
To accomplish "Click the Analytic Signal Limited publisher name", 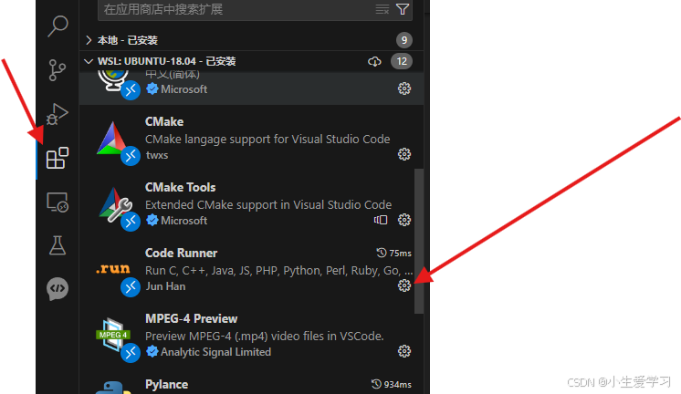I will [215, 352].
